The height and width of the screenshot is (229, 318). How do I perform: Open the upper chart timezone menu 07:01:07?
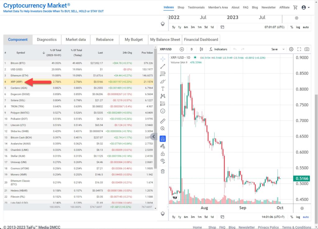tap(275, 27)
